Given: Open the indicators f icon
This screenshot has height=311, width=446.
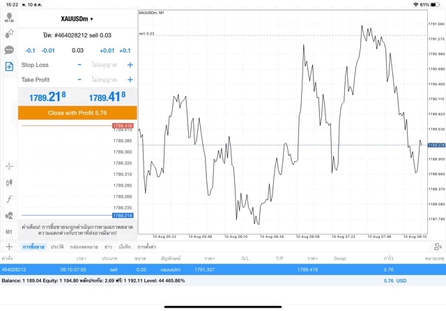Looking at the screenshot, I should pos(9,199).
